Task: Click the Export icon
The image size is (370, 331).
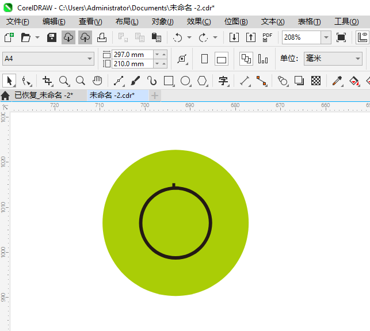Action: coord(251,37)
